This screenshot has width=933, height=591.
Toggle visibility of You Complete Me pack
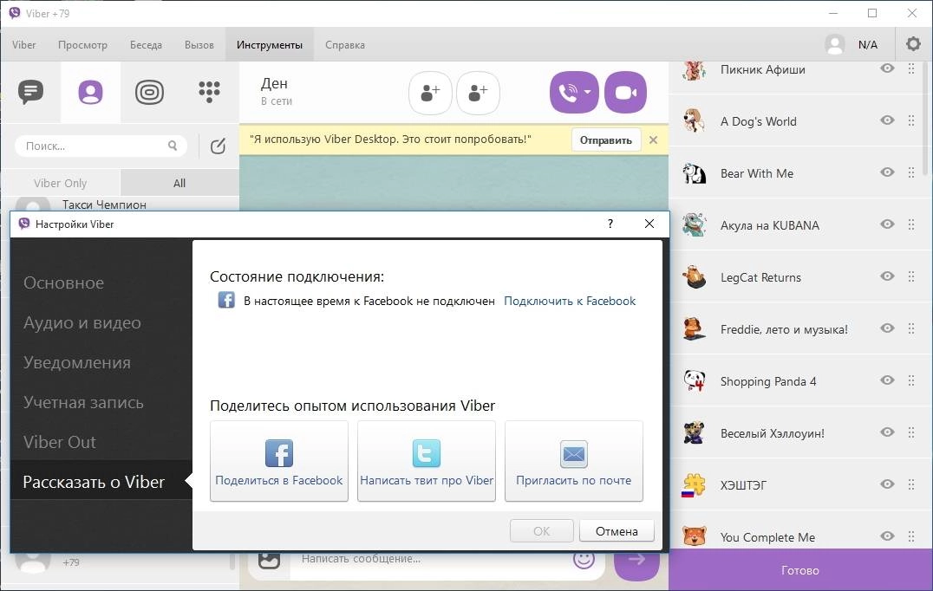click(x=887, y=536)
